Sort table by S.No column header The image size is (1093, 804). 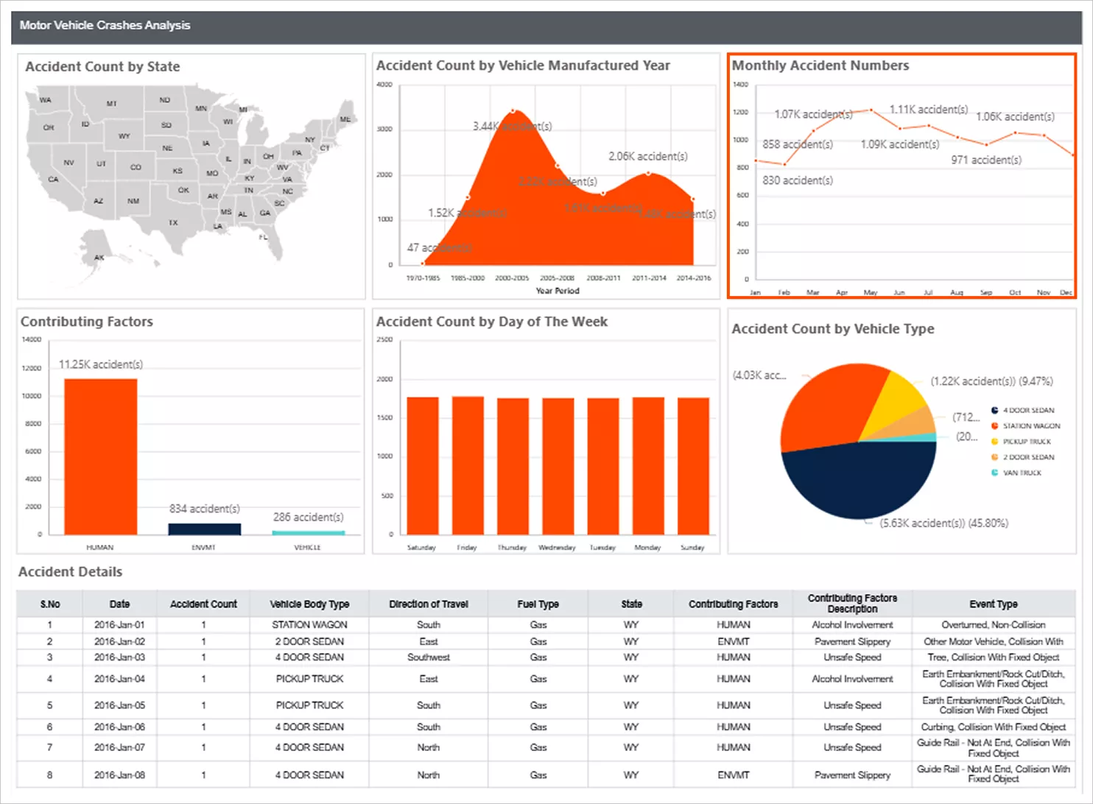point(50,604)
